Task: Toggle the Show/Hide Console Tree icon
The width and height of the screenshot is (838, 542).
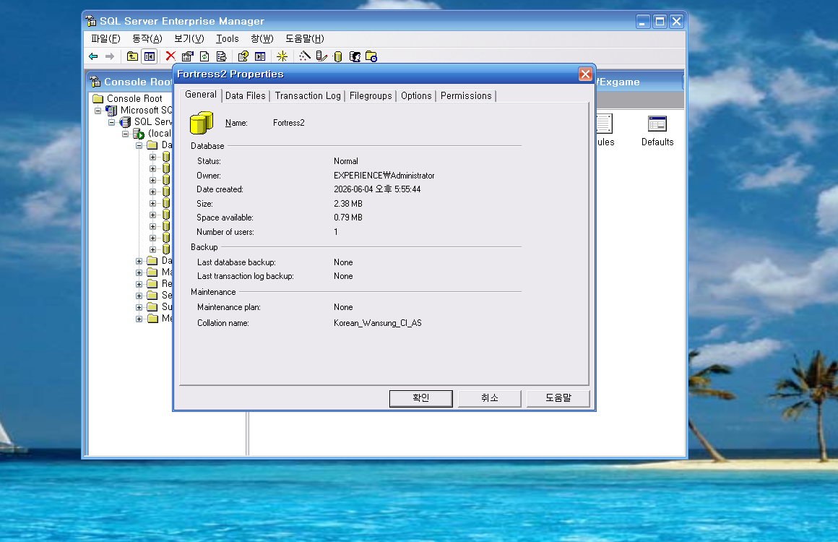Action: point(150,56)
